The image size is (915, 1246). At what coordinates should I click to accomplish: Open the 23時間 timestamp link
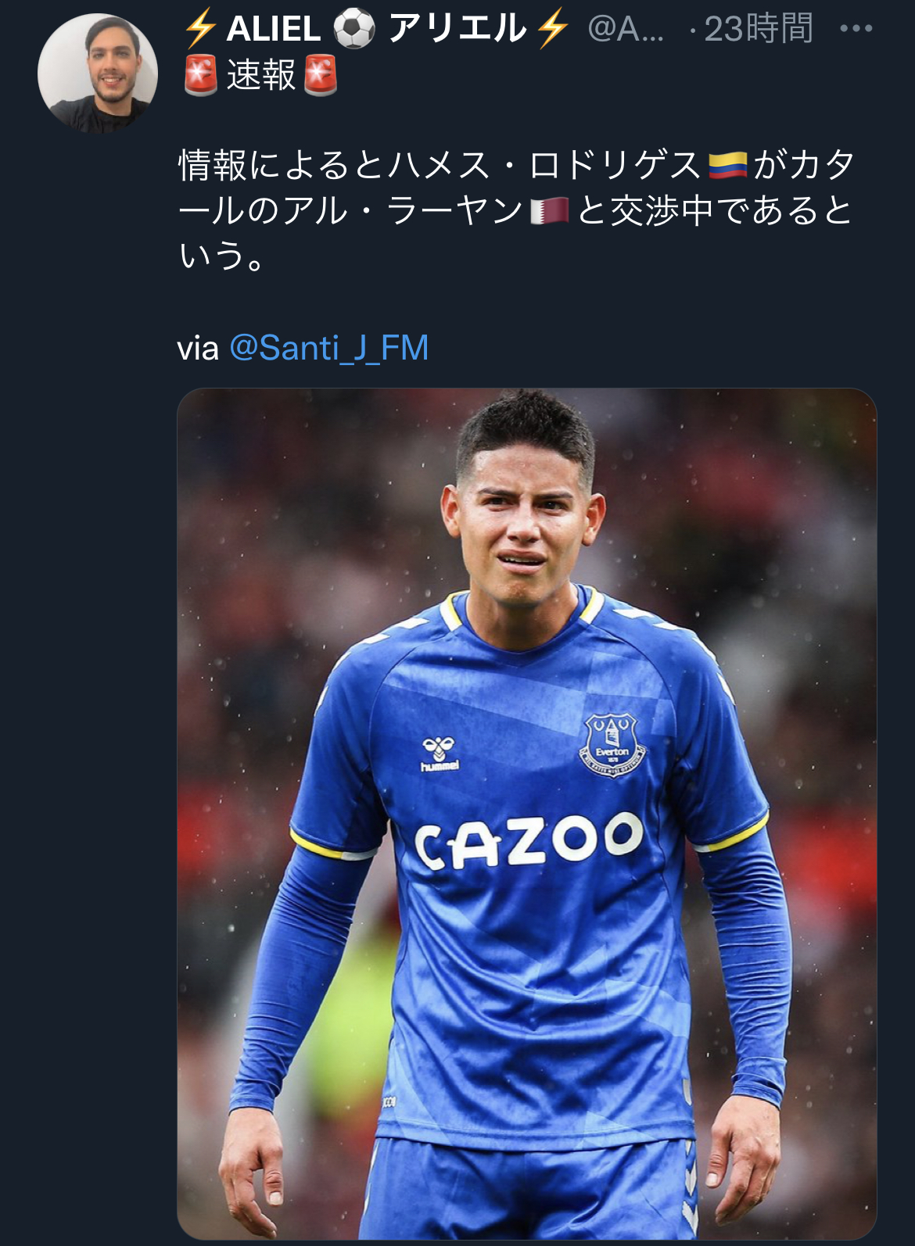(758, 30)
